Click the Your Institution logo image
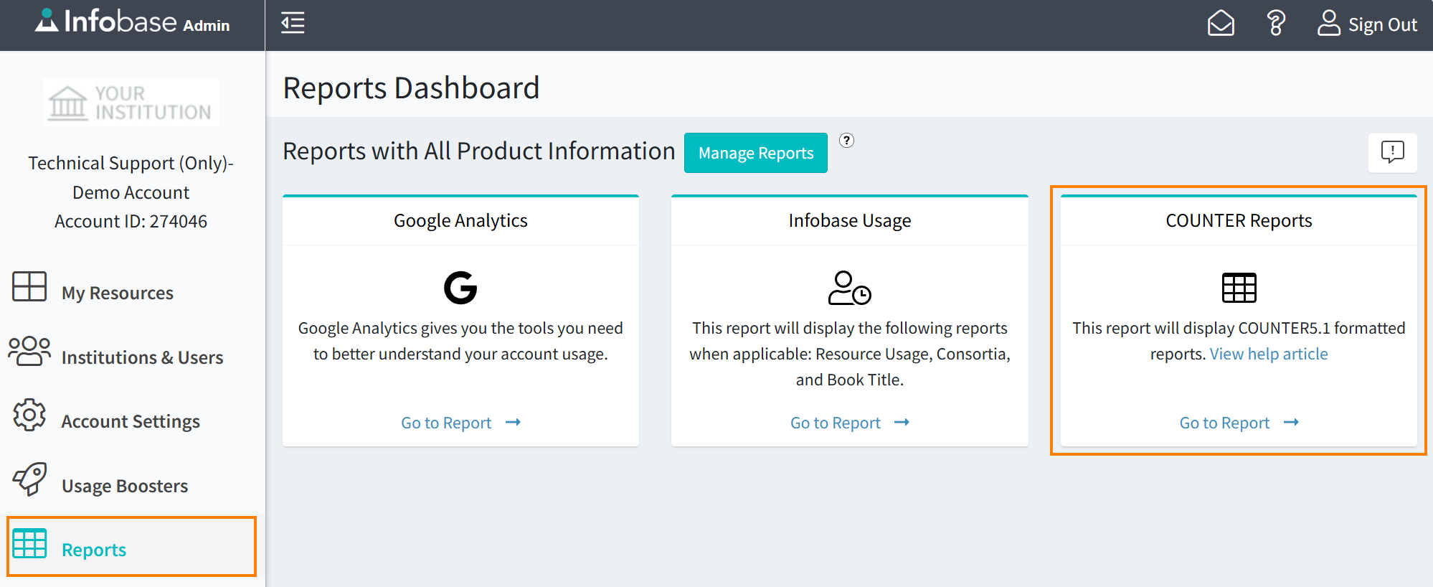This screenshot has width=1433, height=587. click(x=131, y=102)
